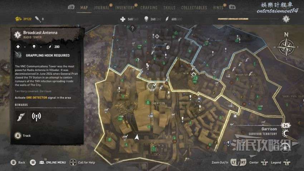Select the Skills tab
This screenshot has height=171, width=304.
pyautogui.click(x=169, y=8)
